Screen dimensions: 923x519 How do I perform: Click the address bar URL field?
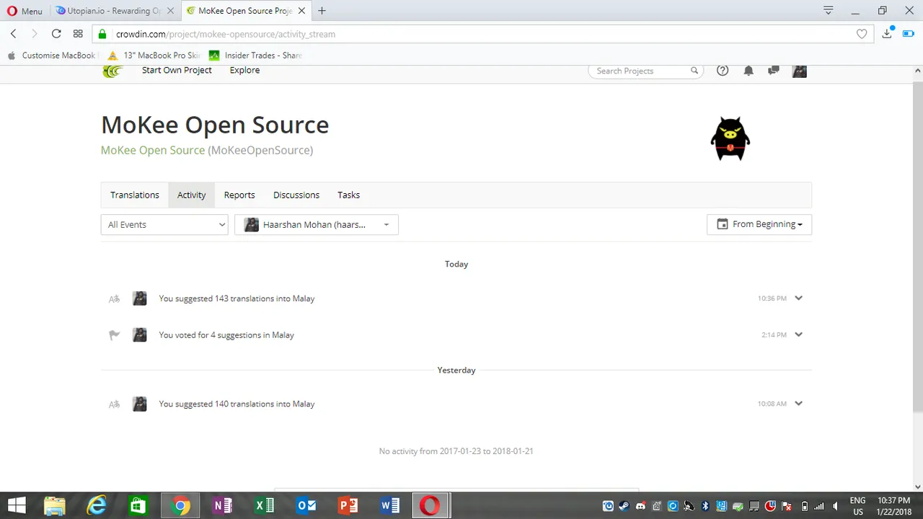tap(482, 34)
